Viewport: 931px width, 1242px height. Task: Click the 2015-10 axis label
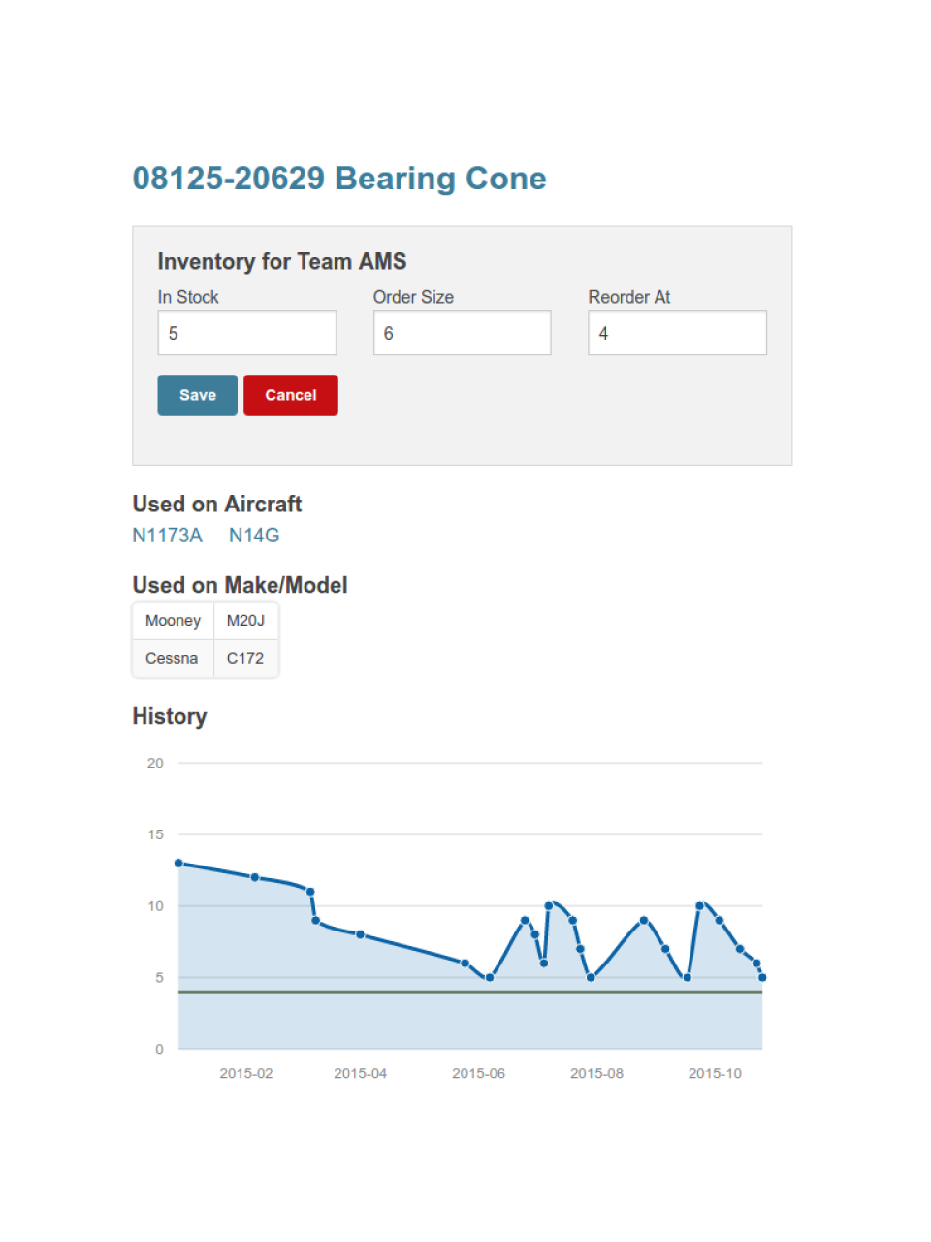pyautogui.click(x=715, y=1073)
